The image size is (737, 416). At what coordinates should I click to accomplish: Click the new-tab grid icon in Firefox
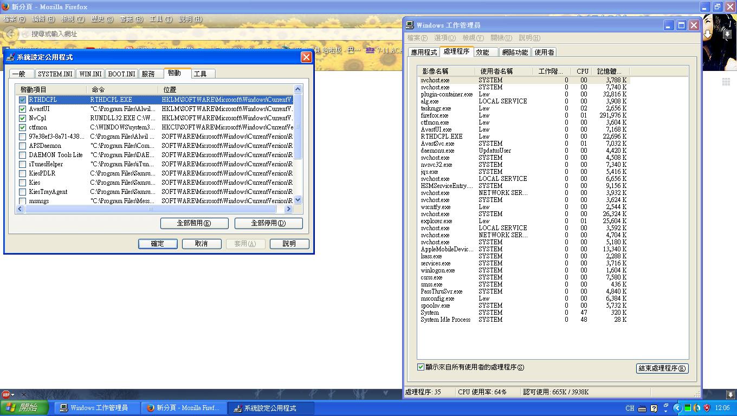pyautogui.click(x=726, y=82)
